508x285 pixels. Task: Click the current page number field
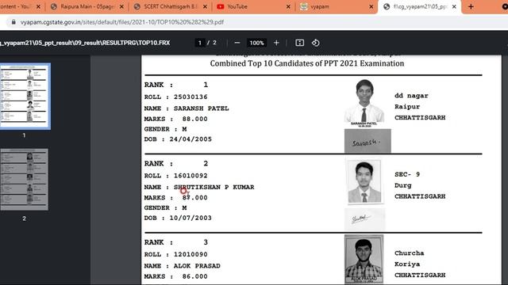200,43
